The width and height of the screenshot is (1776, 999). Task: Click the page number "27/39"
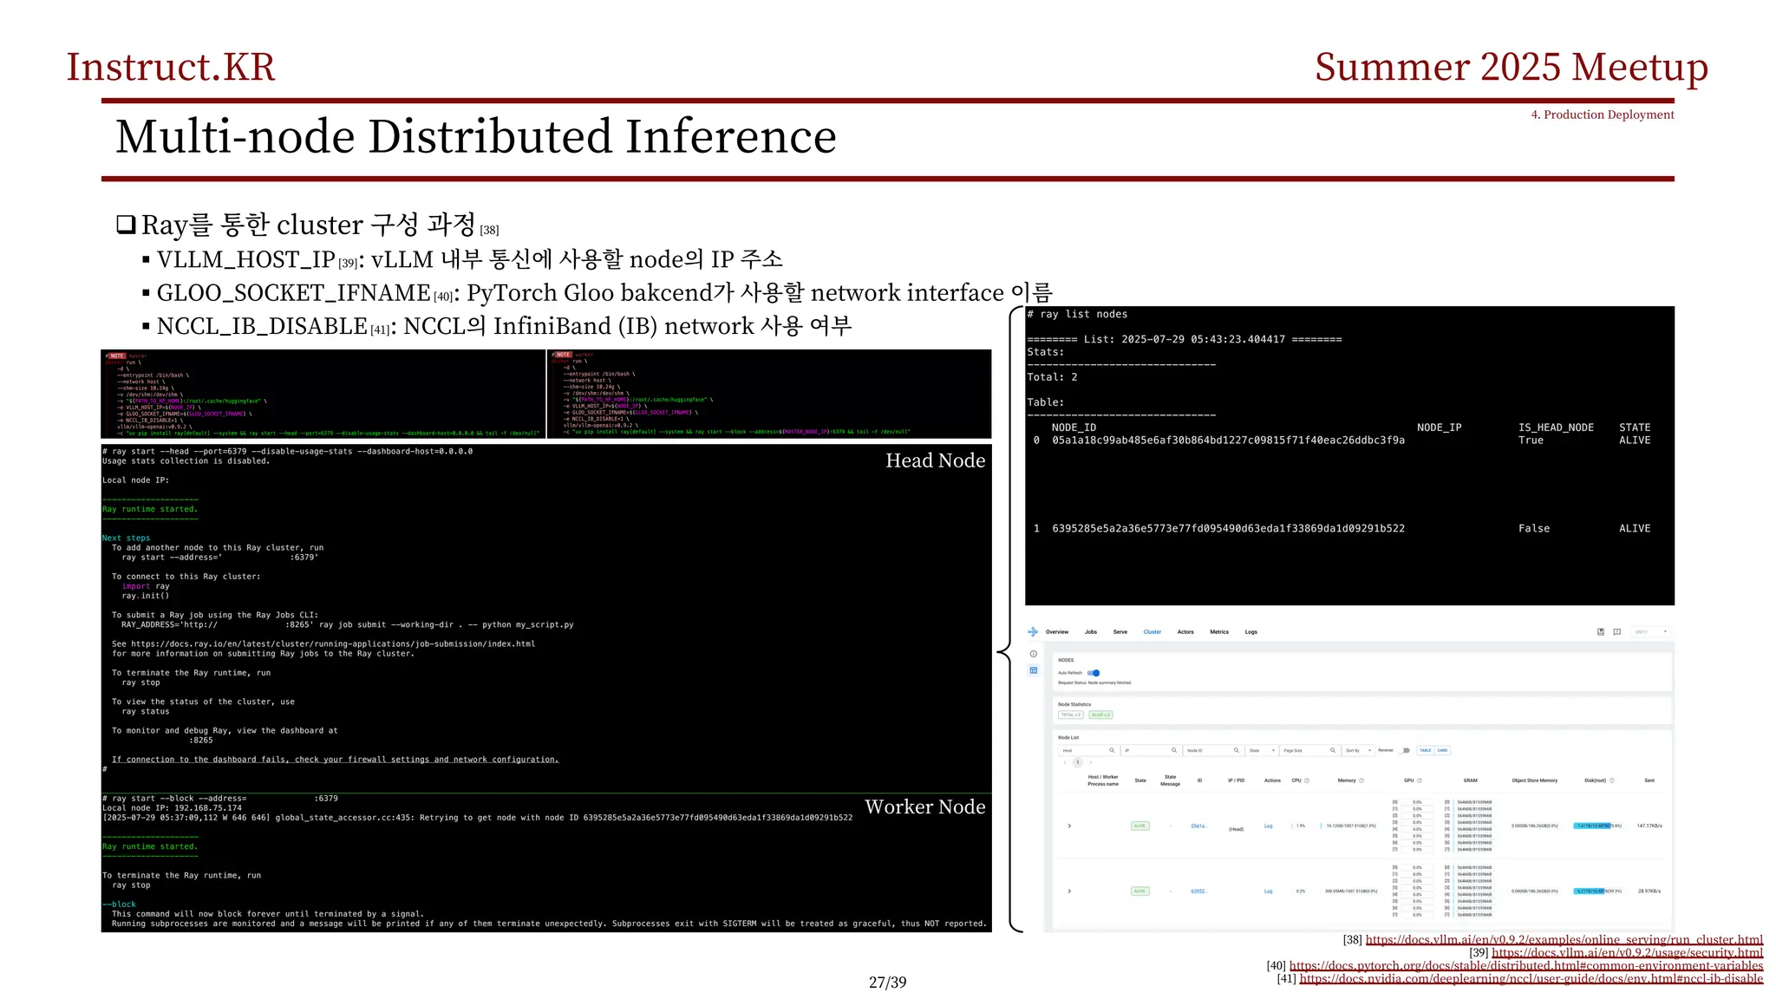click(887, 983)
